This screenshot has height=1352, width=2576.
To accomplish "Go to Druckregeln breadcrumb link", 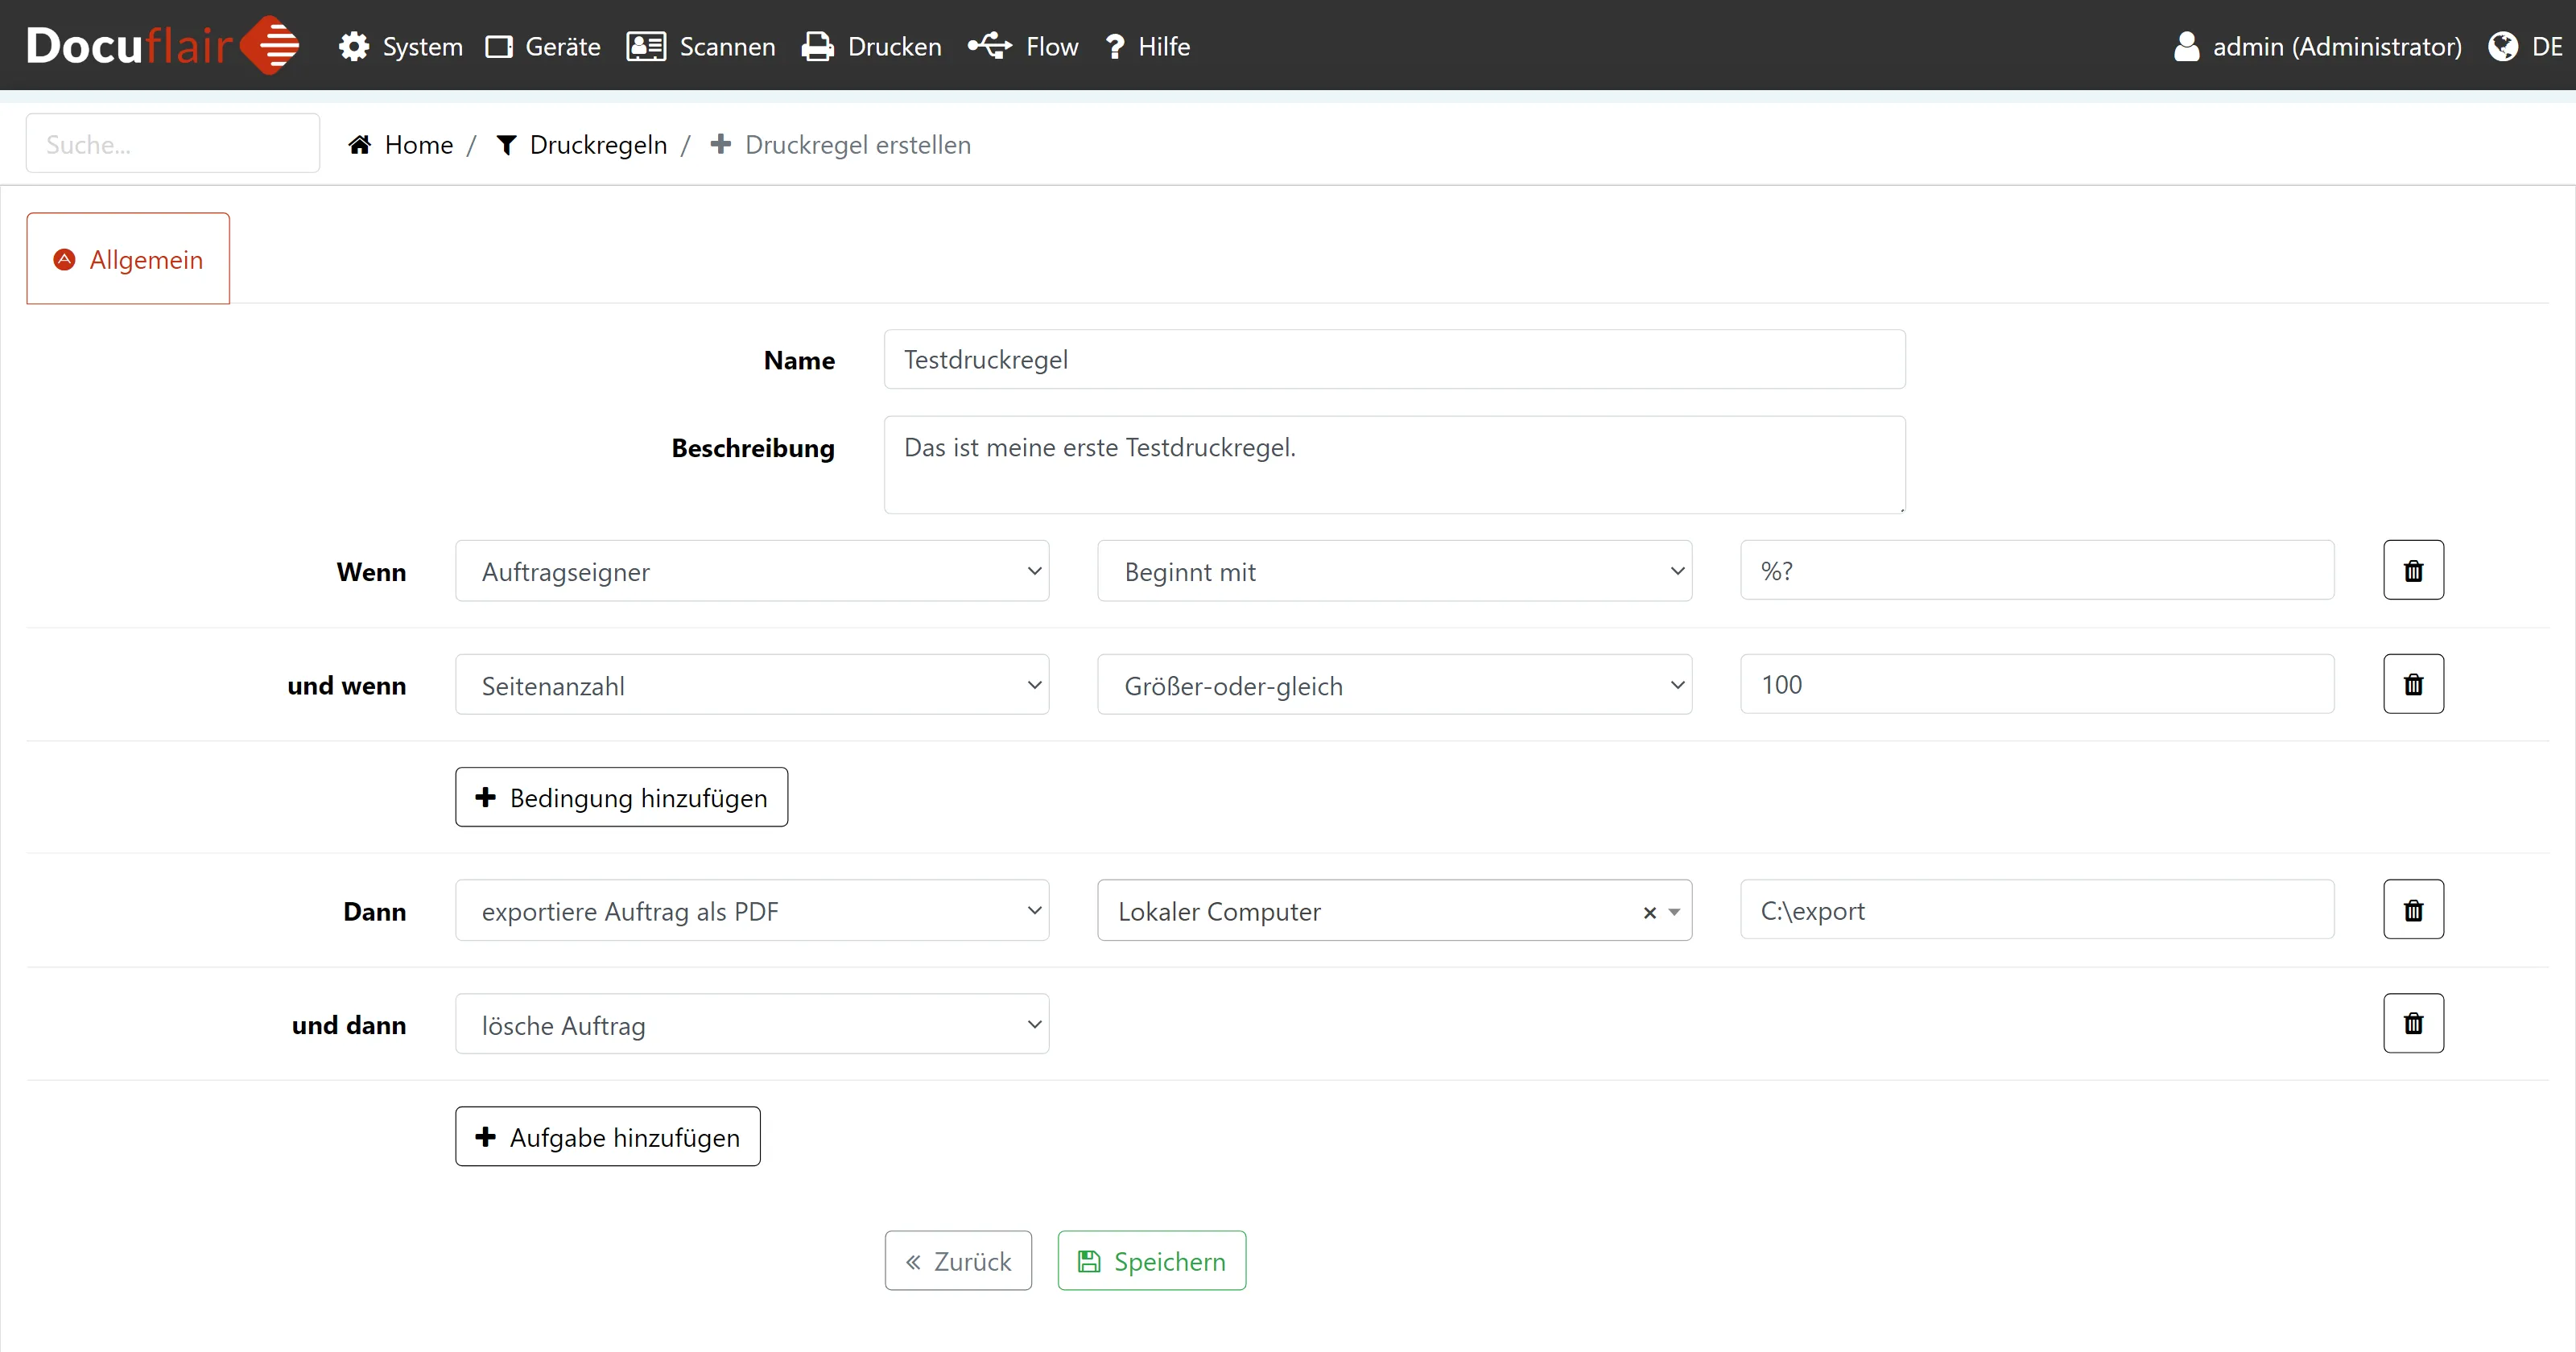I will pos(597,145).
